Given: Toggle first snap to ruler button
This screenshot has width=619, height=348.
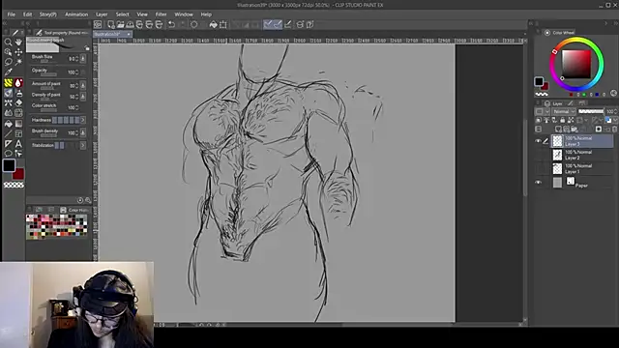Looking at the screenshot, I should click(268, 24).
